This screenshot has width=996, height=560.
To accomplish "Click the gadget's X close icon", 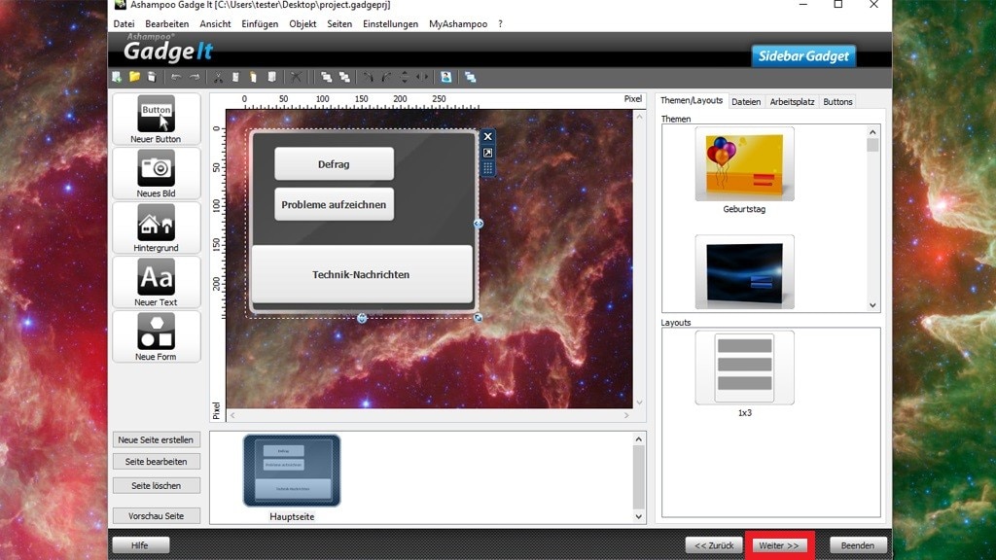I will coord(488,137).
